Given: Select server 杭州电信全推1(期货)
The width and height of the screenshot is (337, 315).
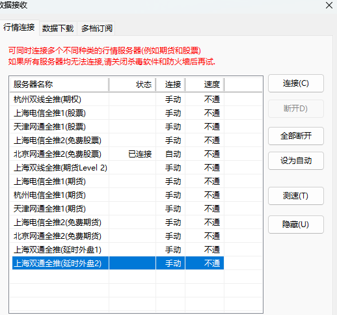Looking at the screenshot, I should point(49,195).
